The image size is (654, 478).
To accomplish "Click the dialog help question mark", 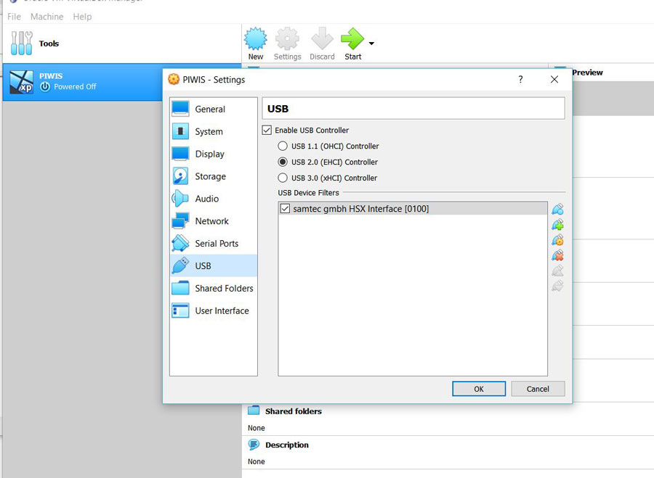I will (x=520, y=80).
